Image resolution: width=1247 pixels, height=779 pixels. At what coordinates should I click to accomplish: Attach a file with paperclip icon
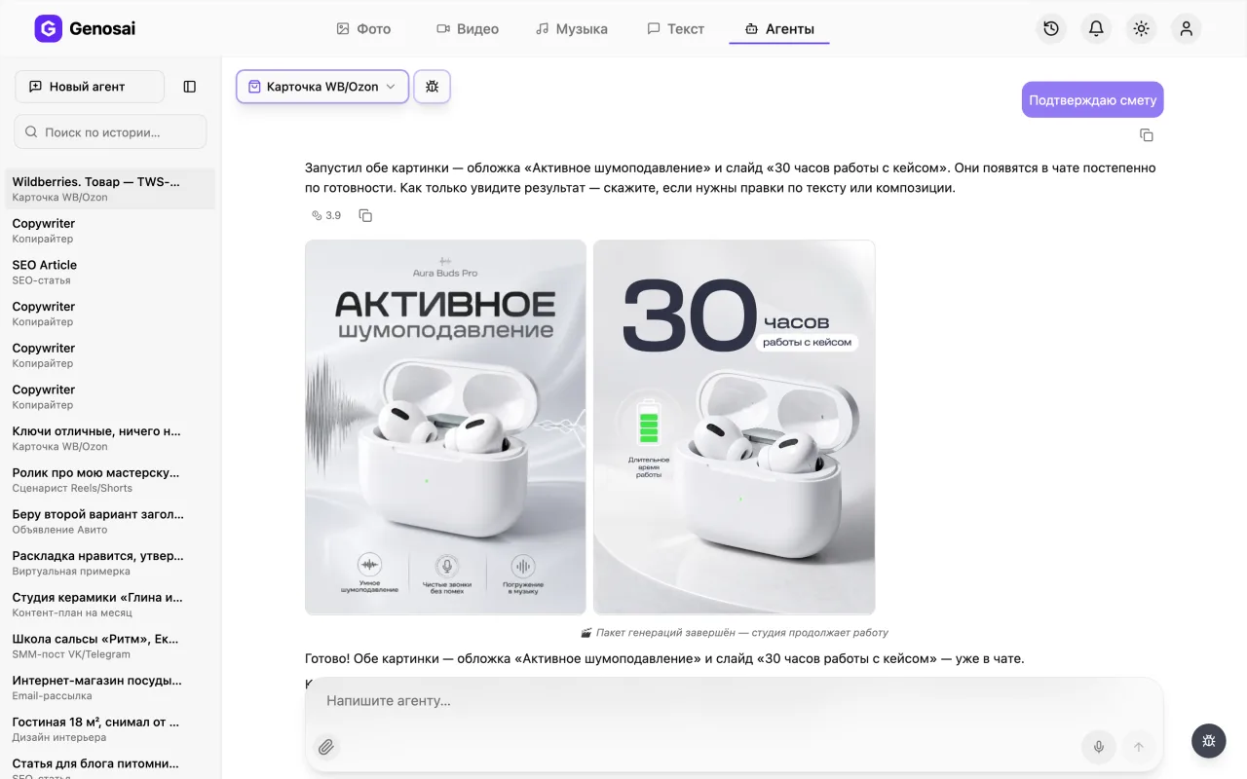tap(326, 747)
